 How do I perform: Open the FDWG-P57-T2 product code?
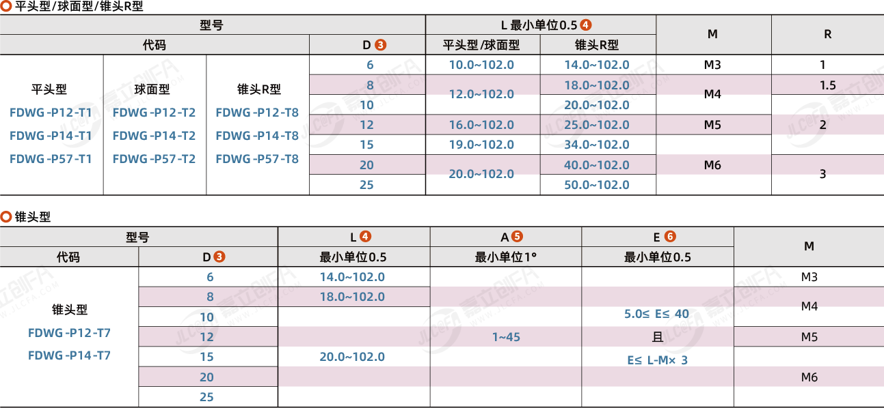(x=154, y=159)
